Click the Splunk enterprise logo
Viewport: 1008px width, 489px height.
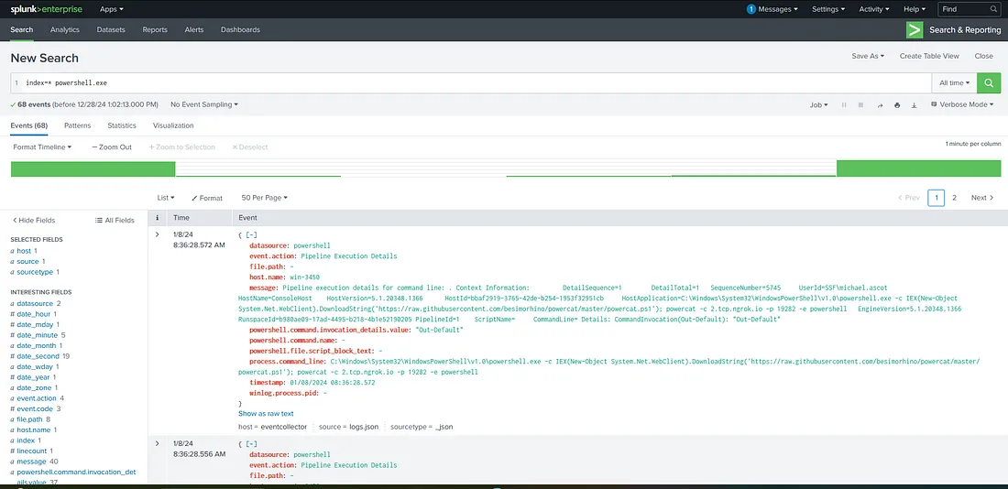[x=47, y=9]
